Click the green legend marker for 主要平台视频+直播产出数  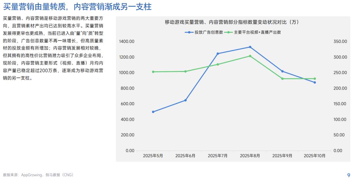click(x=228, y=32)
